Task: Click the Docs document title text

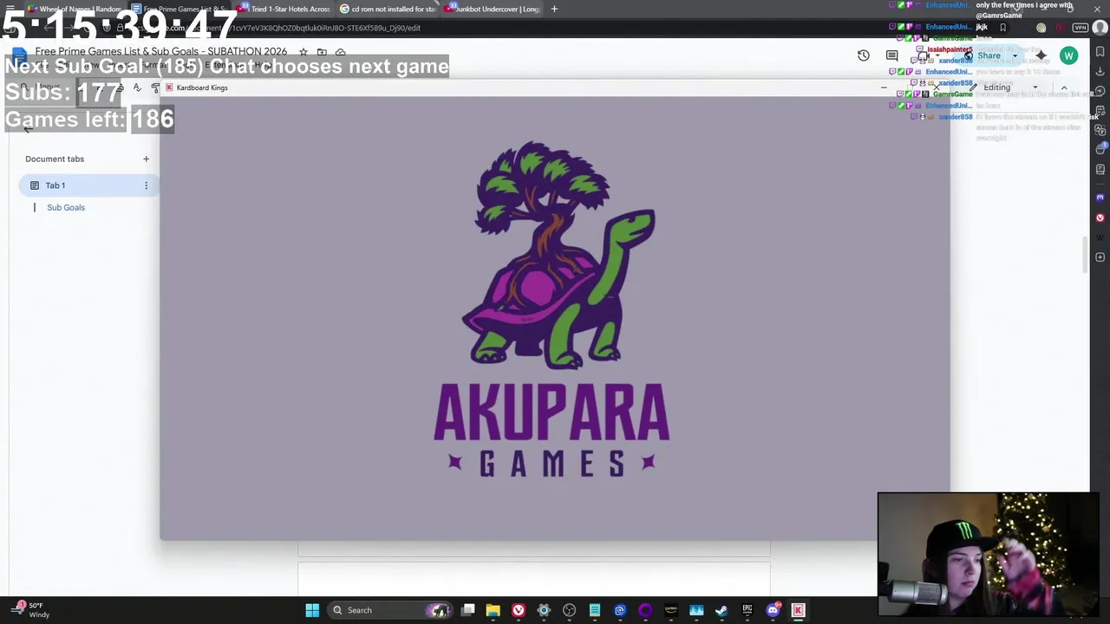Action: (x=160, y=52)
